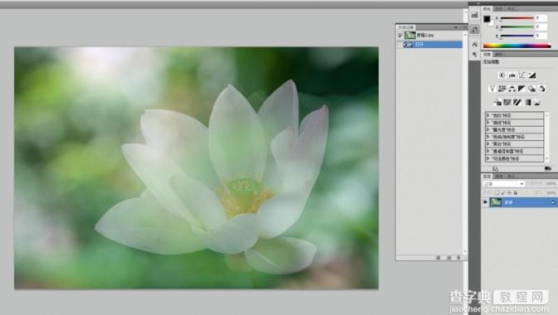Click bottom-left icon of Adjustments panel
Viewport: 558px width, 315px height.
tap(495, 169)
